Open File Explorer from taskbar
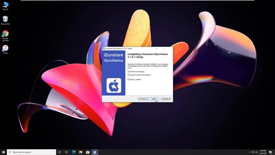Image resolution: width=275 pixels, height=155 pixels. point(81,152)
